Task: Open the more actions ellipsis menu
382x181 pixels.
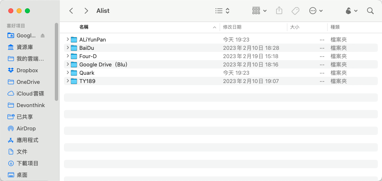Action: tap(316, 11)
